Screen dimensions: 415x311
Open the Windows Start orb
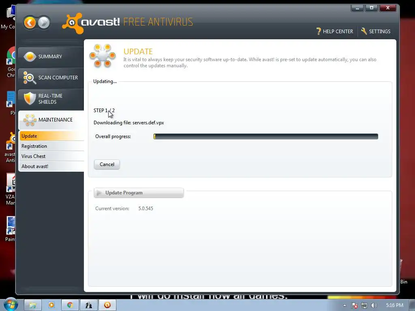[x=11, y=305]
